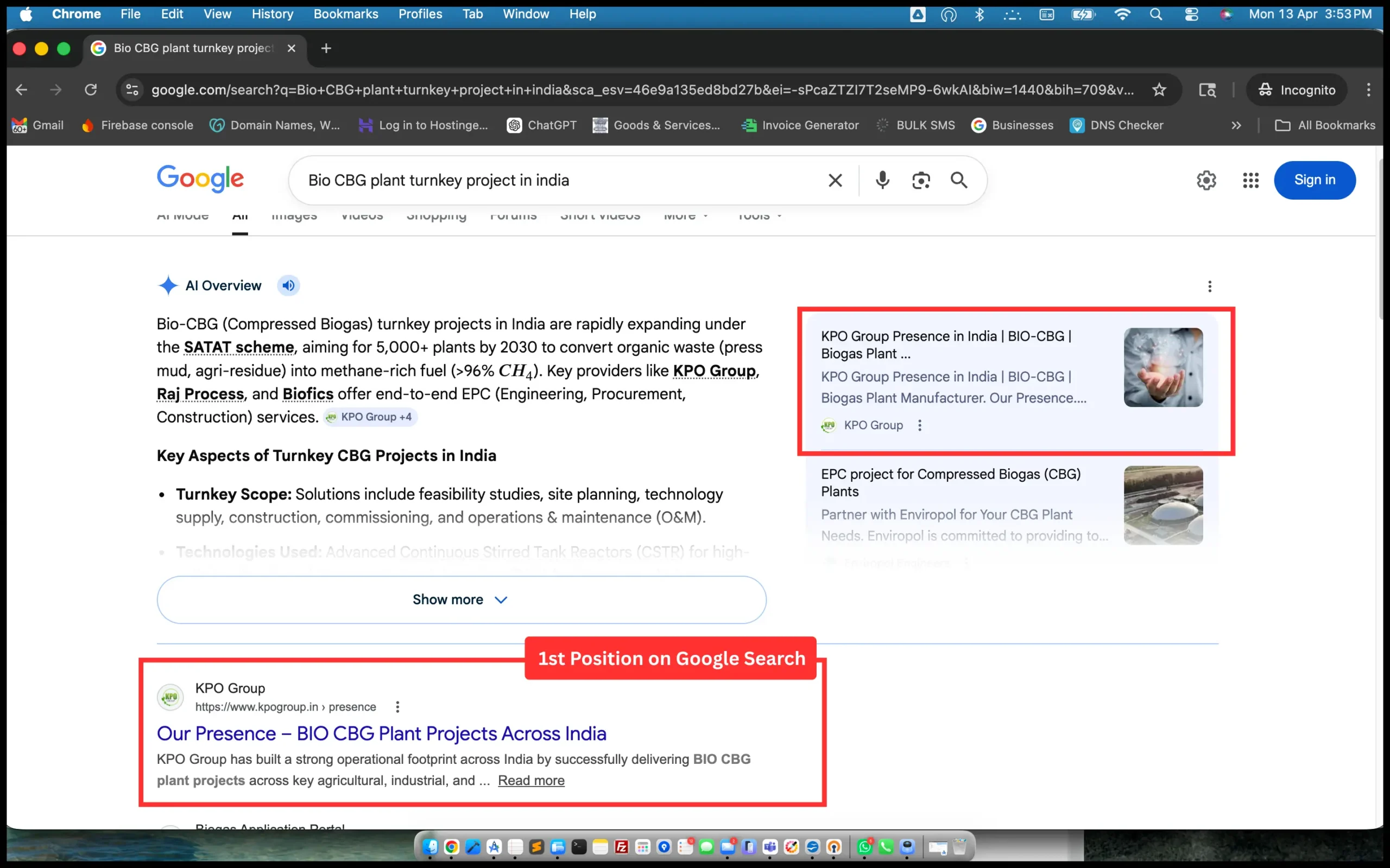Open Wi-Fi status in the menu bar

1122,14
